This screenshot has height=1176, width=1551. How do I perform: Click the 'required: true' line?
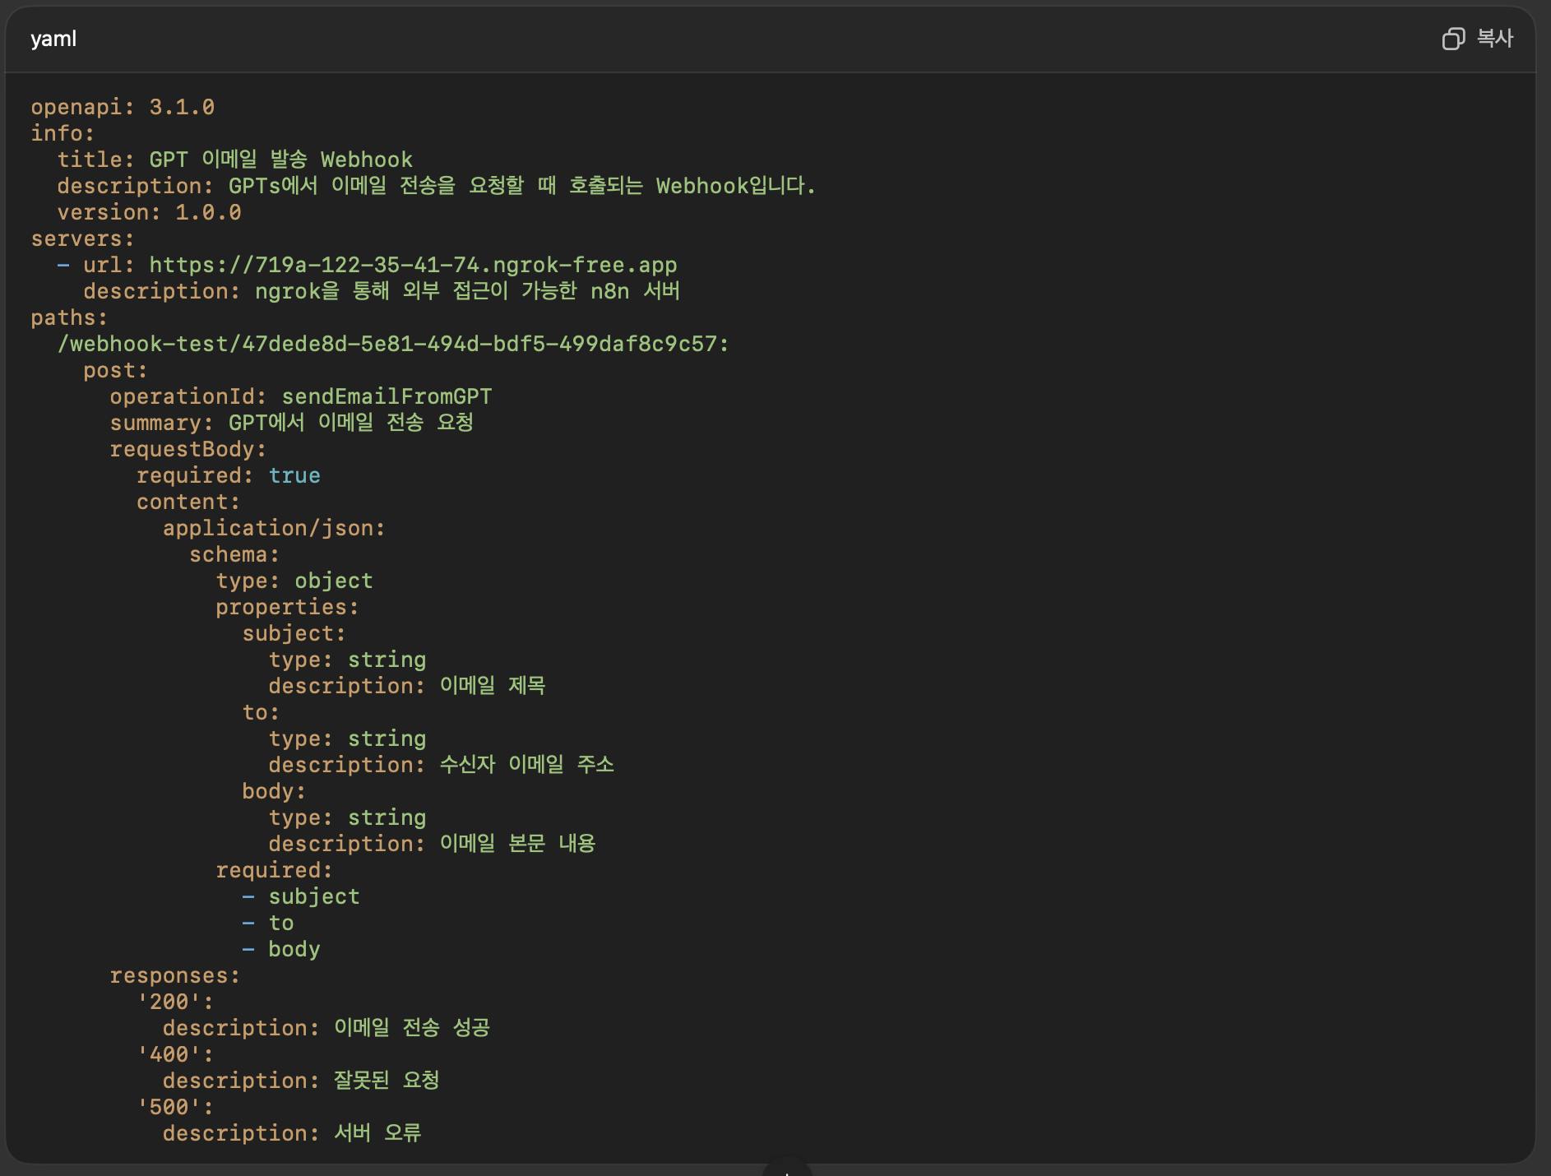[229, 475]
